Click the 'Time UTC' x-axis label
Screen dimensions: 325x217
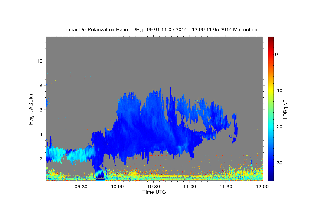tap(154, 192)
